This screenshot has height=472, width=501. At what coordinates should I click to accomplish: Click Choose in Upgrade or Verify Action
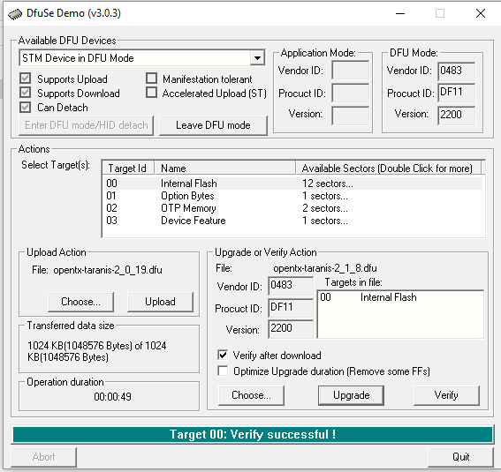[251, 395]
